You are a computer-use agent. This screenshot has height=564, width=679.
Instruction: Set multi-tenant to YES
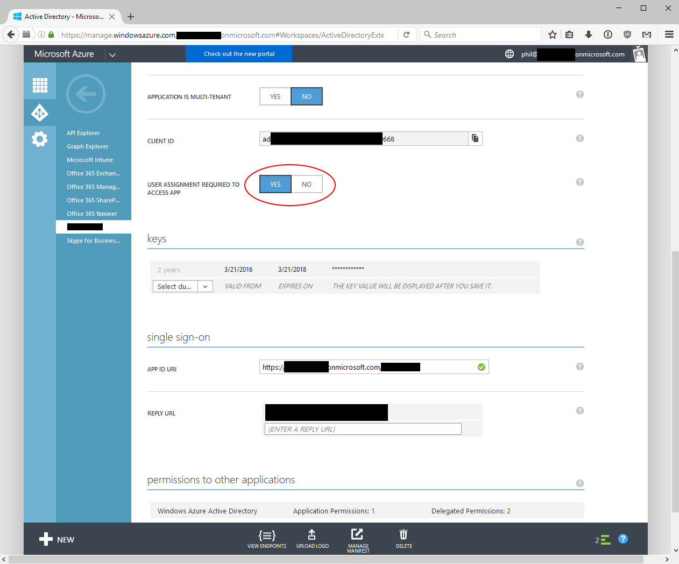pos(275,96)
